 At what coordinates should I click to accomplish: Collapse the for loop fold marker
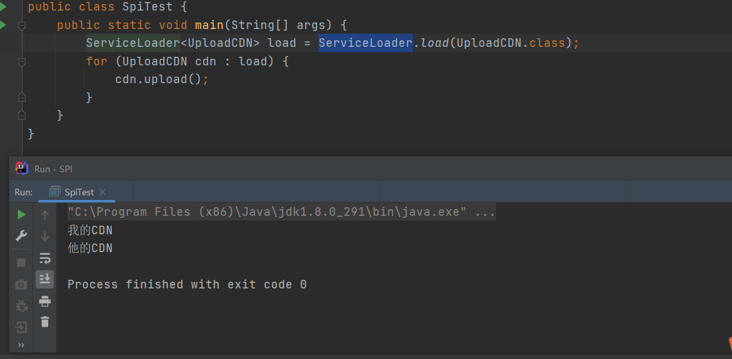click(x=22, y=61)
